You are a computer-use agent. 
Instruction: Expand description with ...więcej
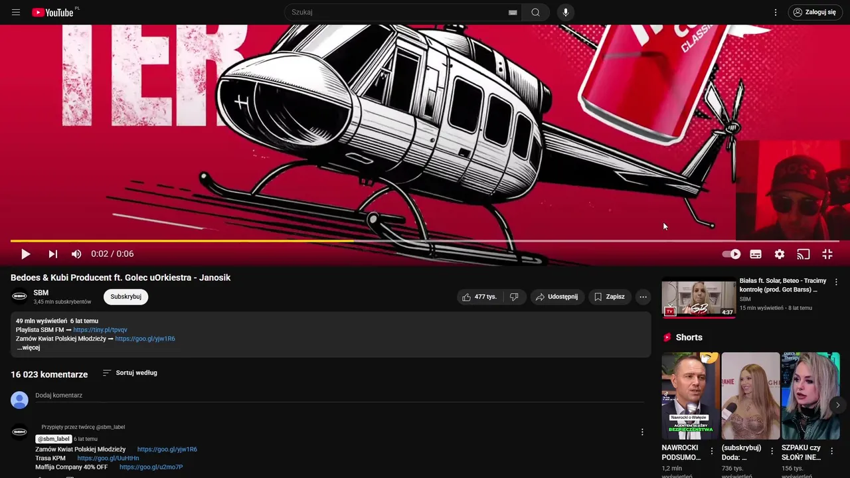point(29,347)
